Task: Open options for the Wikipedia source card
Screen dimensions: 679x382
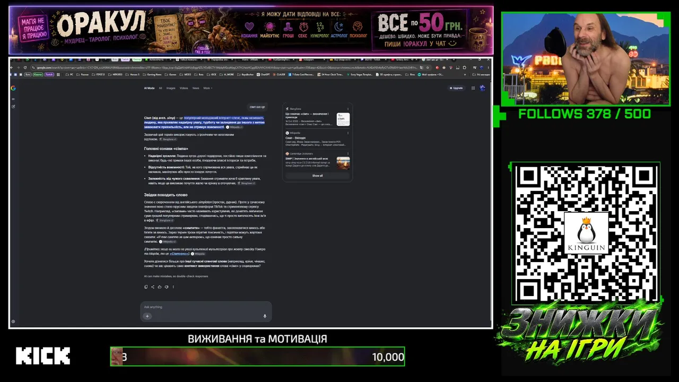Action: 348,133
